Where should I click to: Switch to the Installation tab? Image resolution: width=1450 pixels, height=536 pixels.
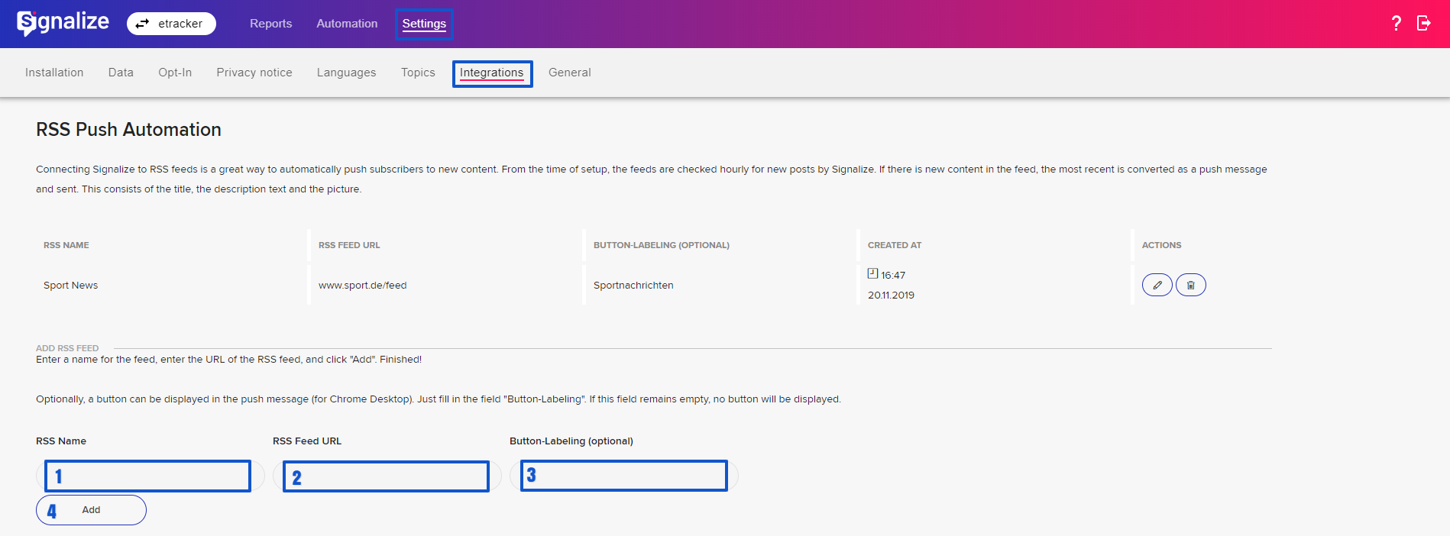54,73
